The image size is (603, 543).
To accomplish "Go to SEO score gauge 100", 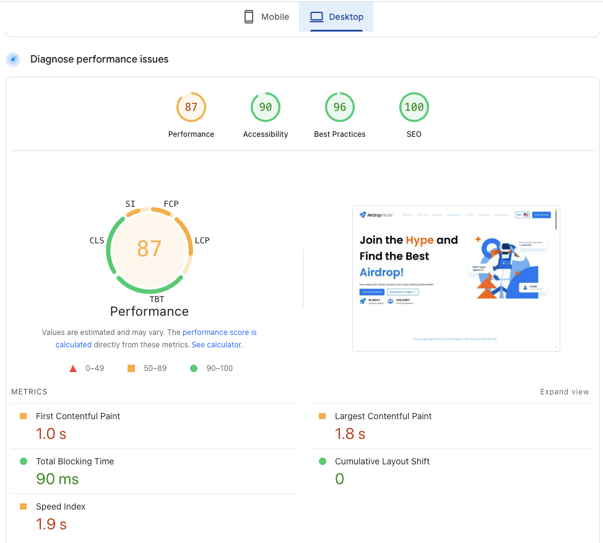I will point(414,108).
